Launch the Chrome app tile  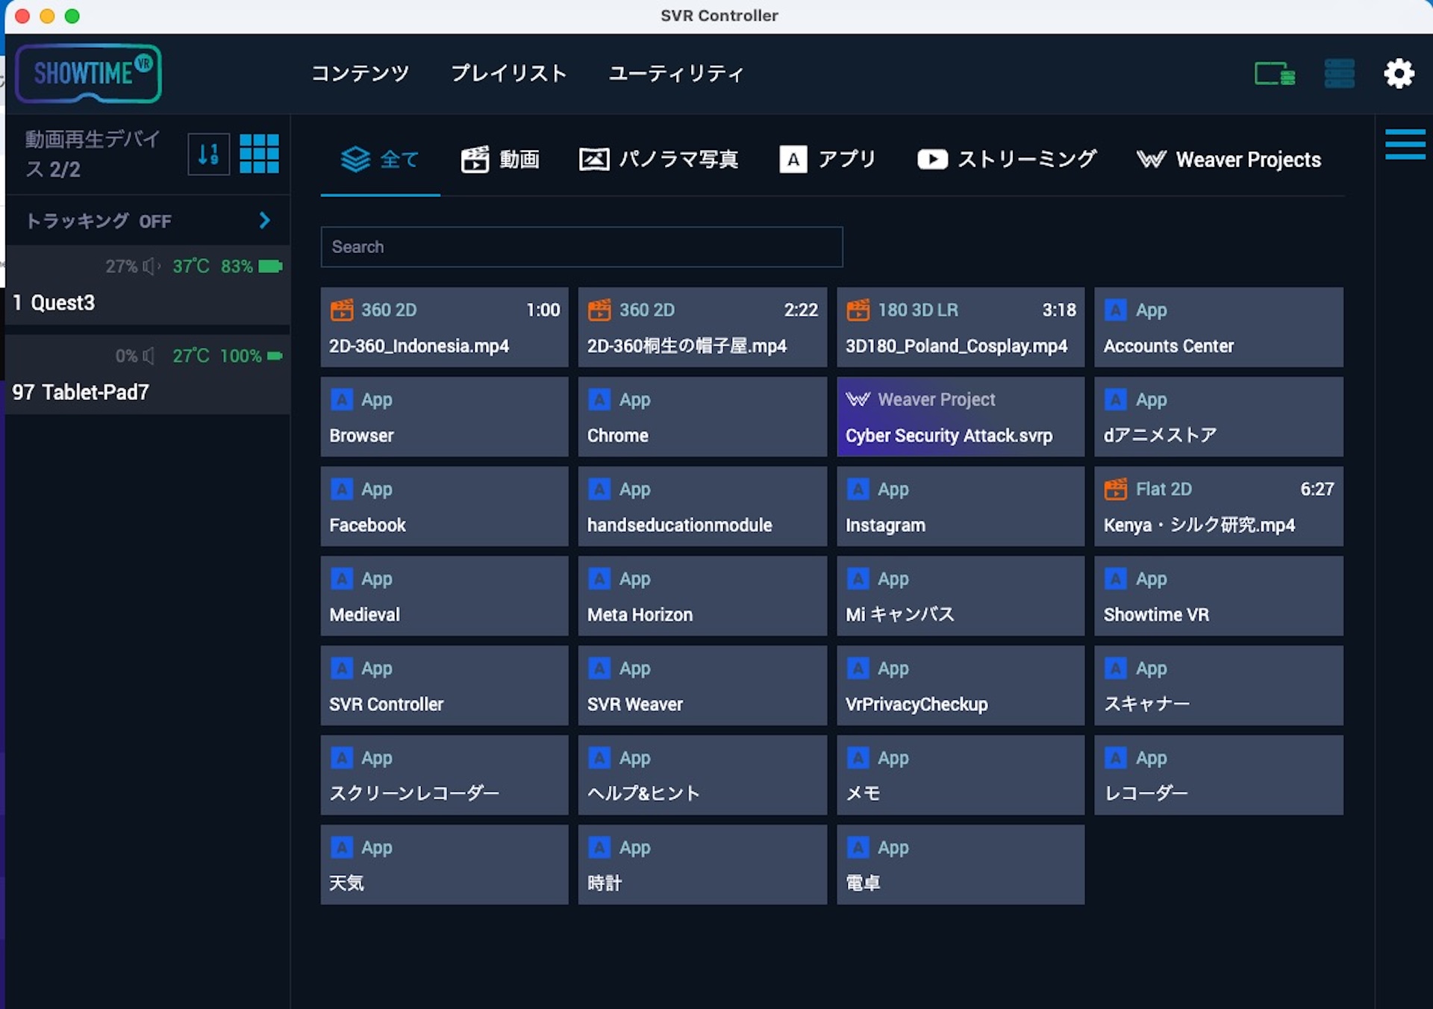coord(702,417)
